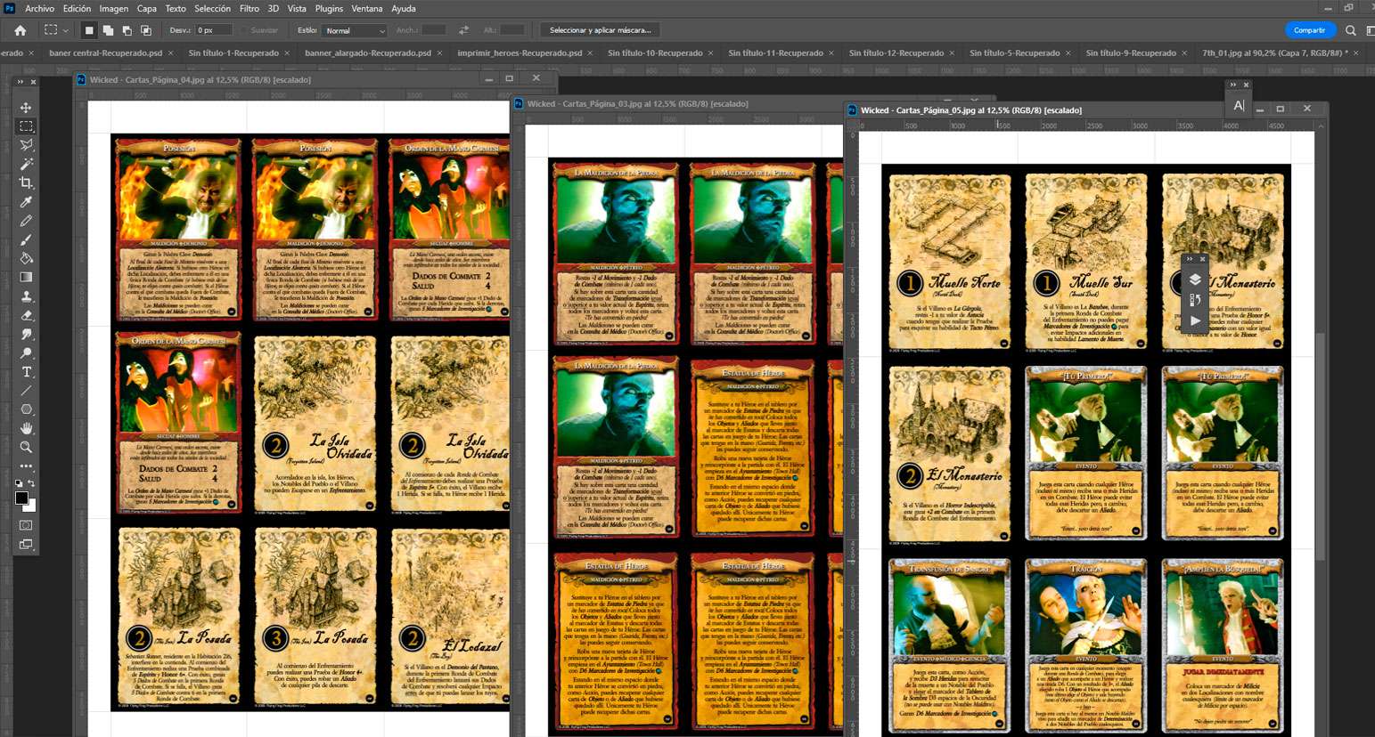
Task: Click the background color swatch
Action: coord(32,506)
